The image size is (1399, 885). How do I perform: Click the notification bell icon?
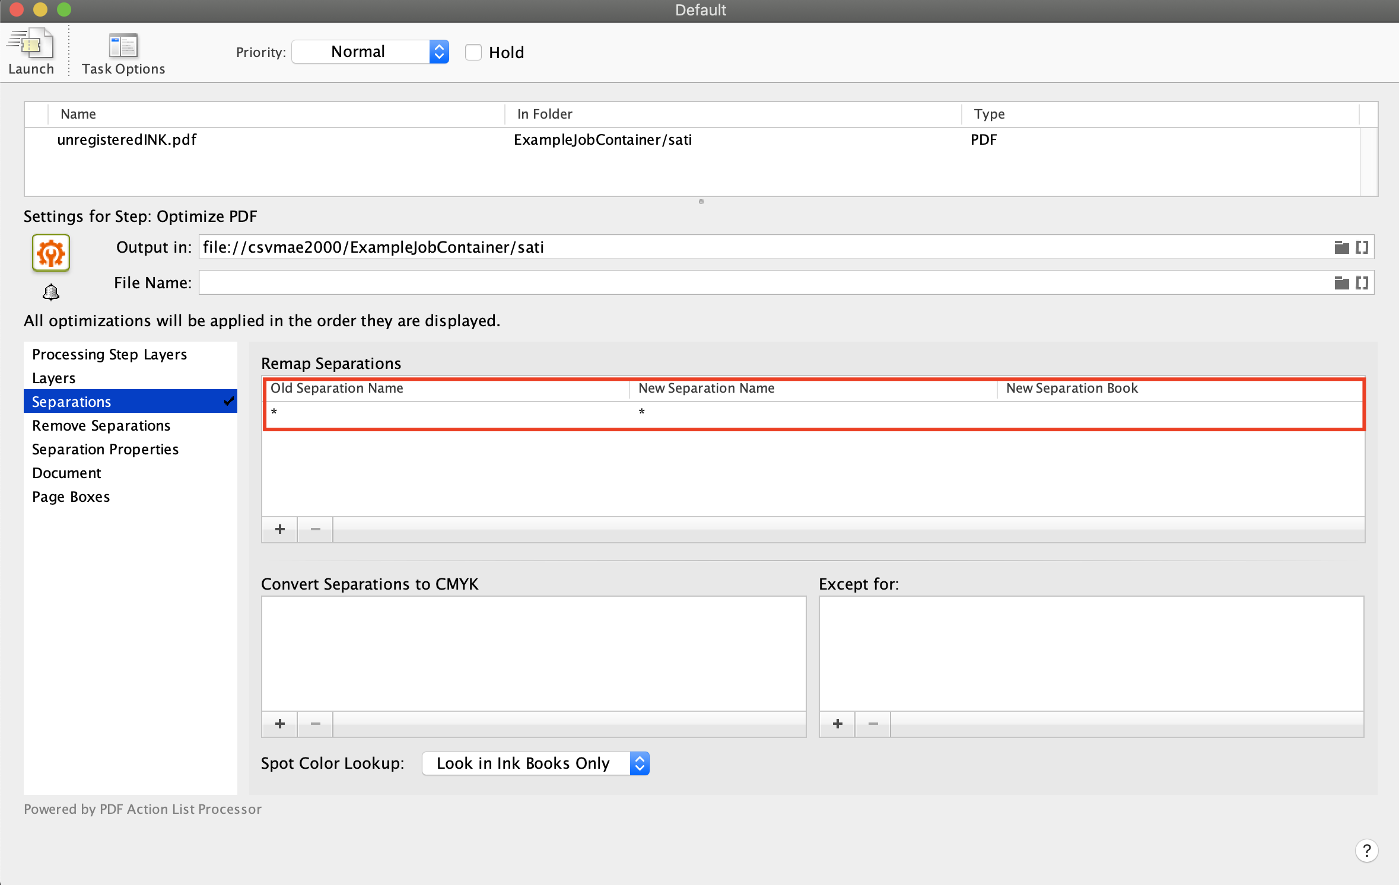(50, 292)
